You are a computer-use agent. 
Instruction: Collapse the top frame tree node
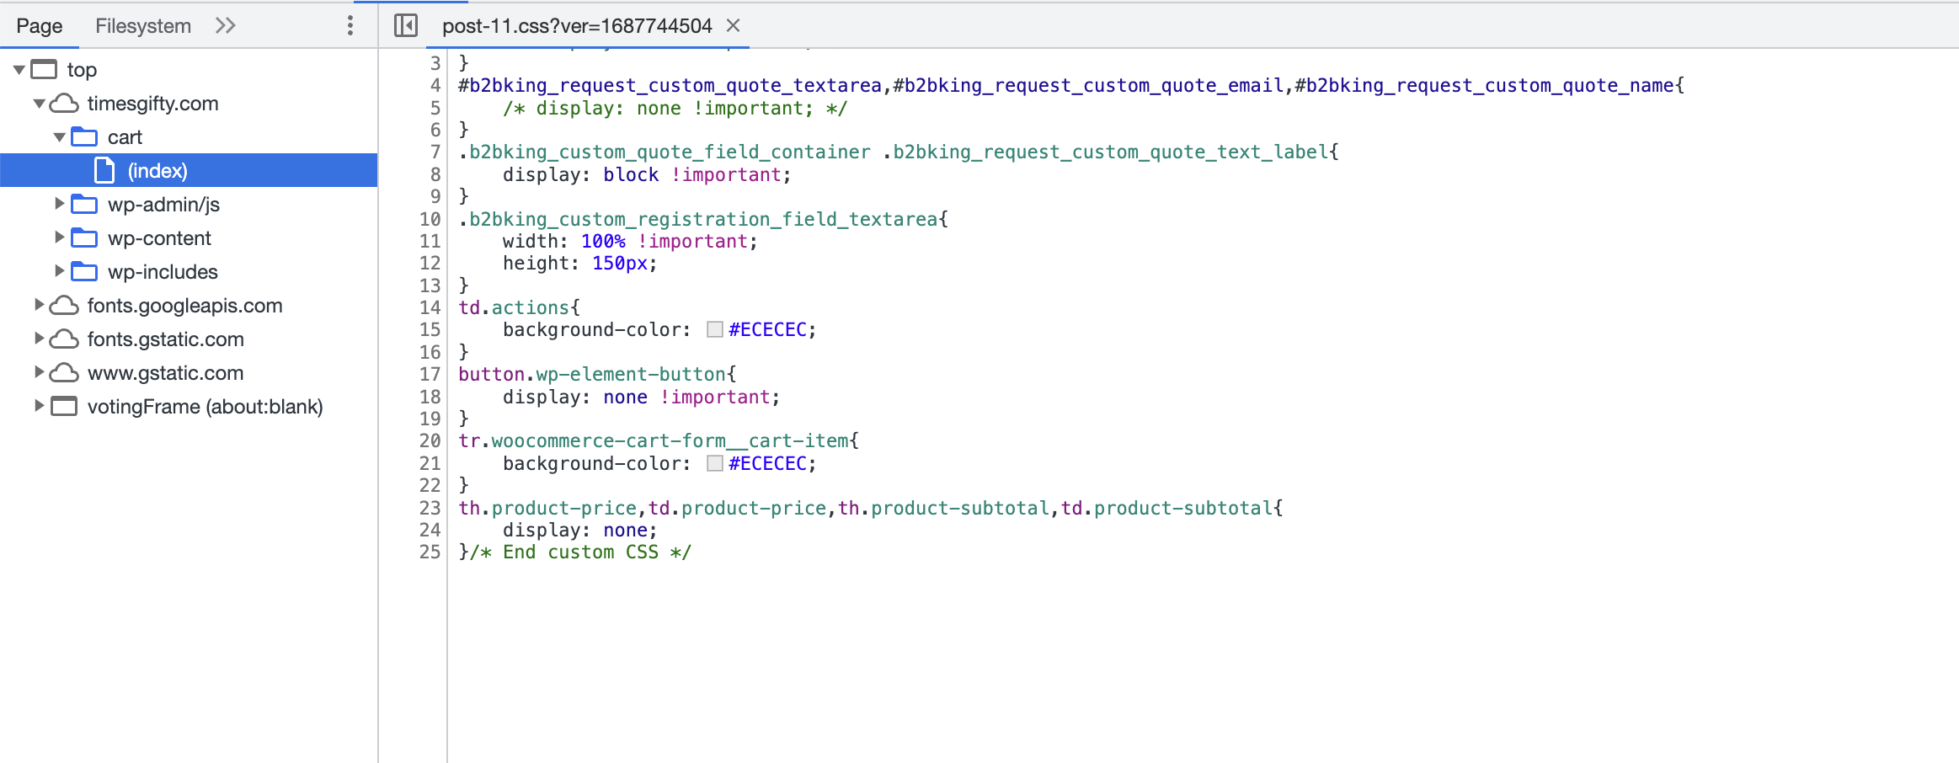(x=19, y=70)
